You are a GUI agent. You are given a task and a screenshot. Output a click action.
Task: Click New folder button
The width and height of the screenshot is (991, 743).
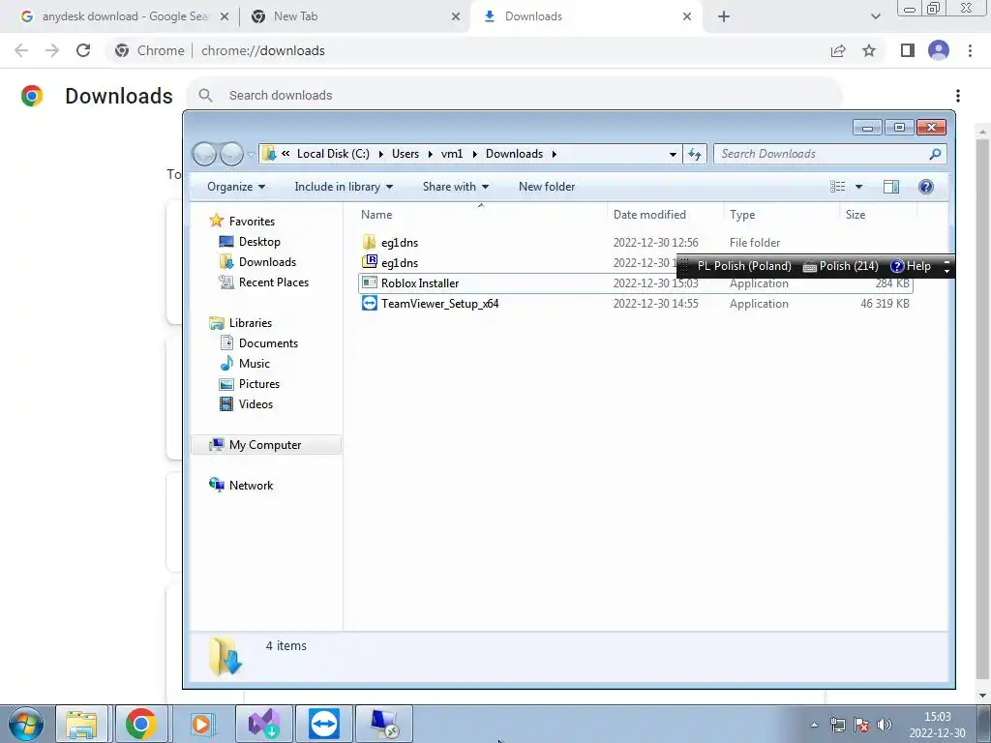pos(547,187)
